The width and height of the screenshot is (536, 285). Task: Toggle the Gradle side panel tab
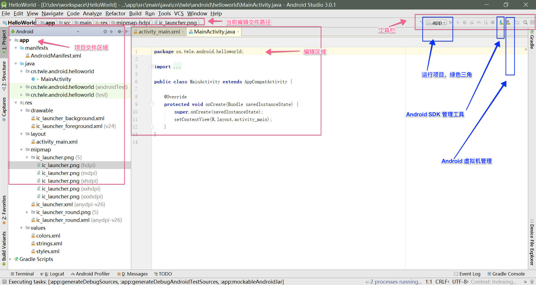click(x=532, y=40)
